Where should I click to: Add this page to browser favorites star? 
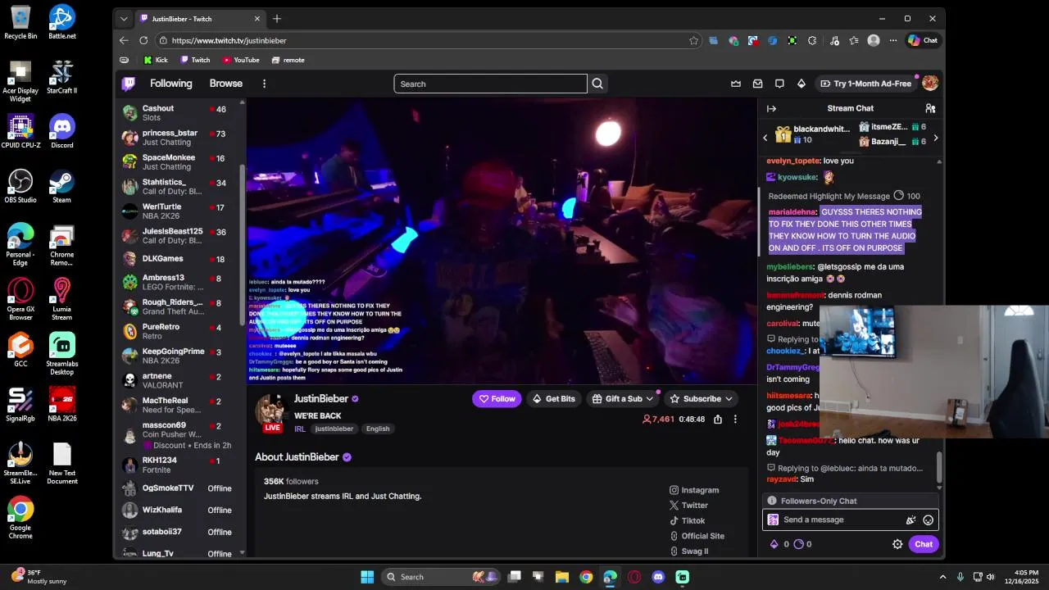pos(693,40)
